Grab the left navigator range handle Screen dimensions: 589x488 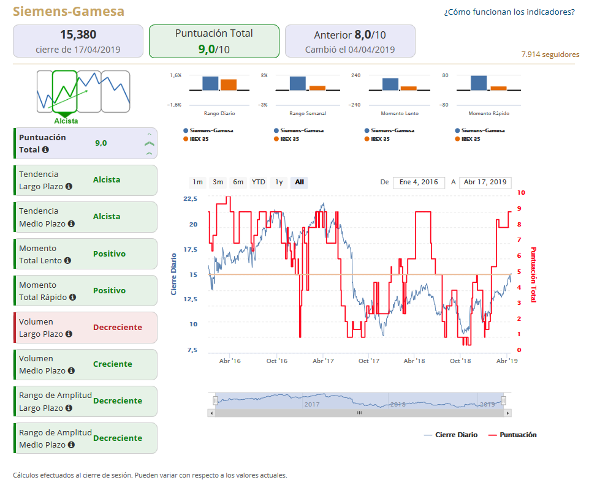pyautogui.click(x=215, y=400)
